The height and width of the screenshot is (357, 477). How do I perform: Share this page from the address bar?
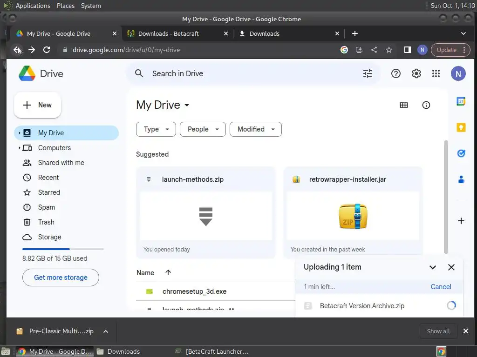(374, 50)
